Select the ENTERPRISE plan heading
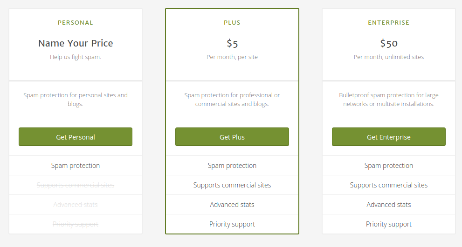The height and width of the screenshot is (247, 462). 388,22
